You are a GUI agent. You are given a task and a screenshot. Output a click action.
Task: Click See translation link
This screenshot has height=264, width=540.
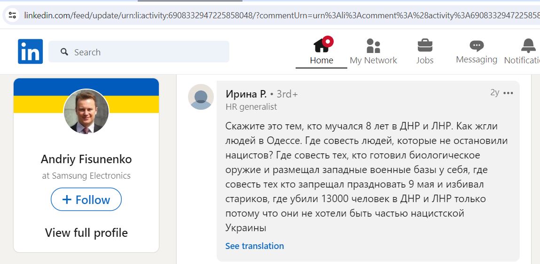click(x=255, y=246)
